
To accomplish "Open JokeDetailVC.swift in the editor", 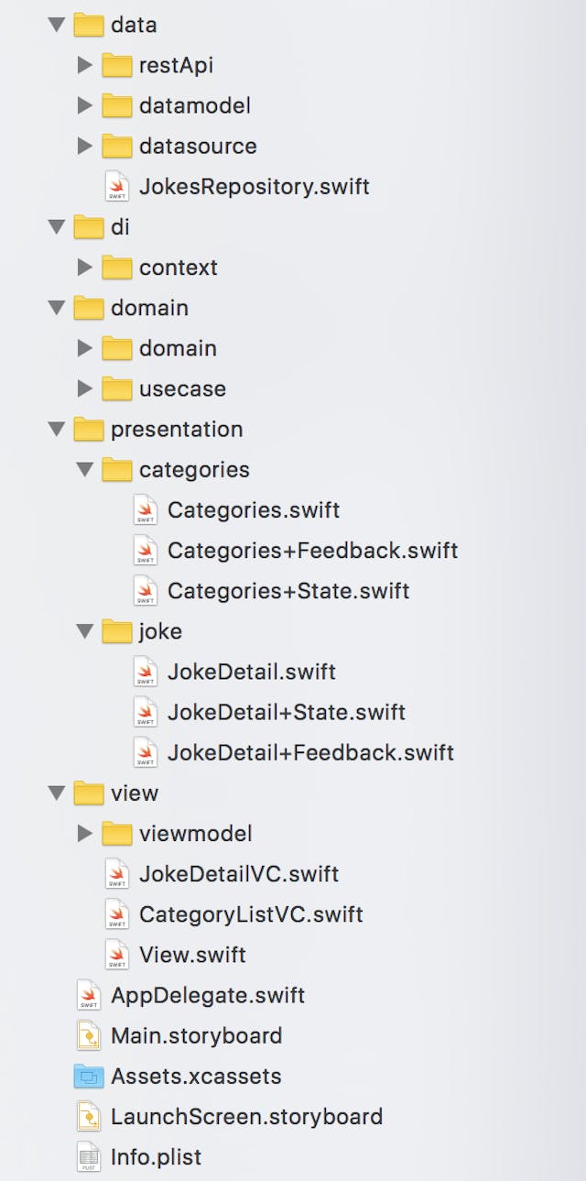I will (x=238, y=874).
